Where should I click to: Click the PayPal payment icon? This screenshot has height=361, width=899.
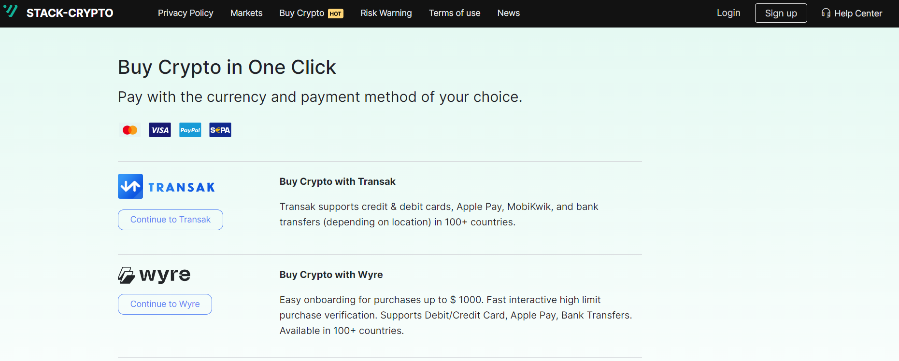190,129
